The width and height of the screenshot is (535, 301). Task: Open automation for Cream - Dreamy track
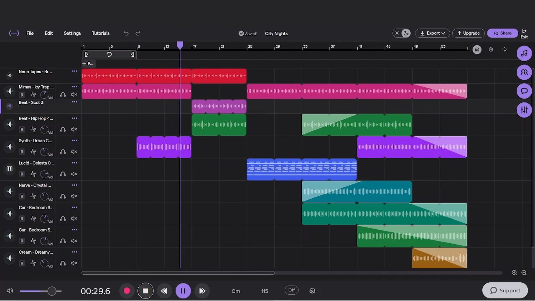tap(33, 263)
